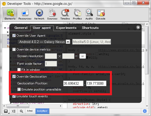This screenshot has height=116, width=151.
Task: Click the body[Attributes Style] rule header
Action: click(89, 100)
